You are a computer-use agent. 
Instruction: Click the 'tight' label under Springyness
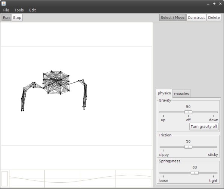213,180
